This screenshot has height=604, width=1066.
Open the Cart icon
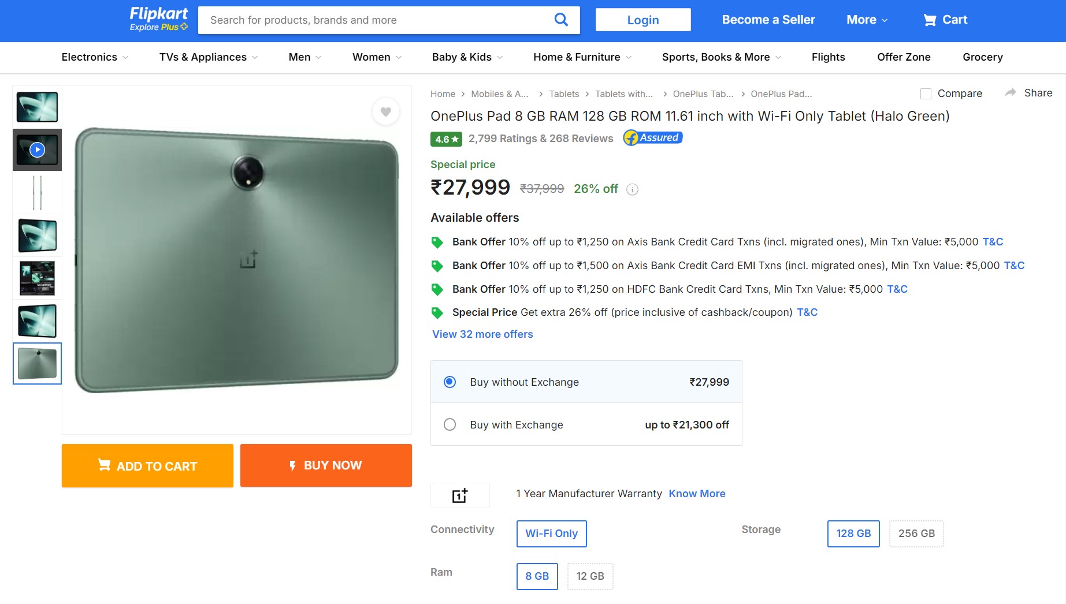point(929,19)
